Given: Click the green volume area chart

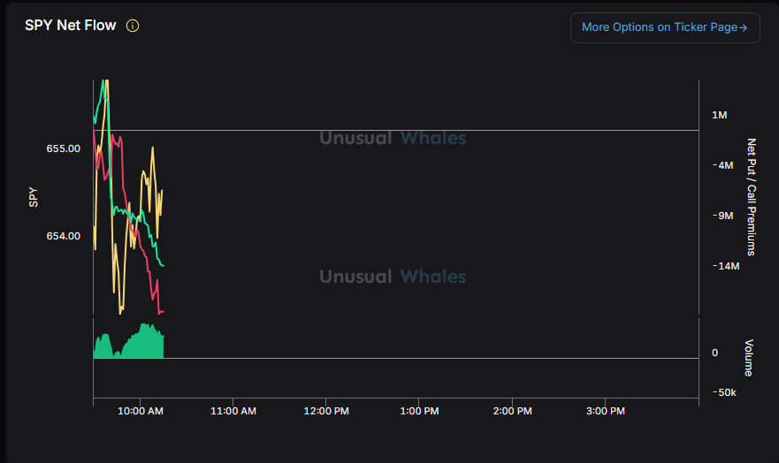Looking at the screenshot, I should click(x=129, y=341).
